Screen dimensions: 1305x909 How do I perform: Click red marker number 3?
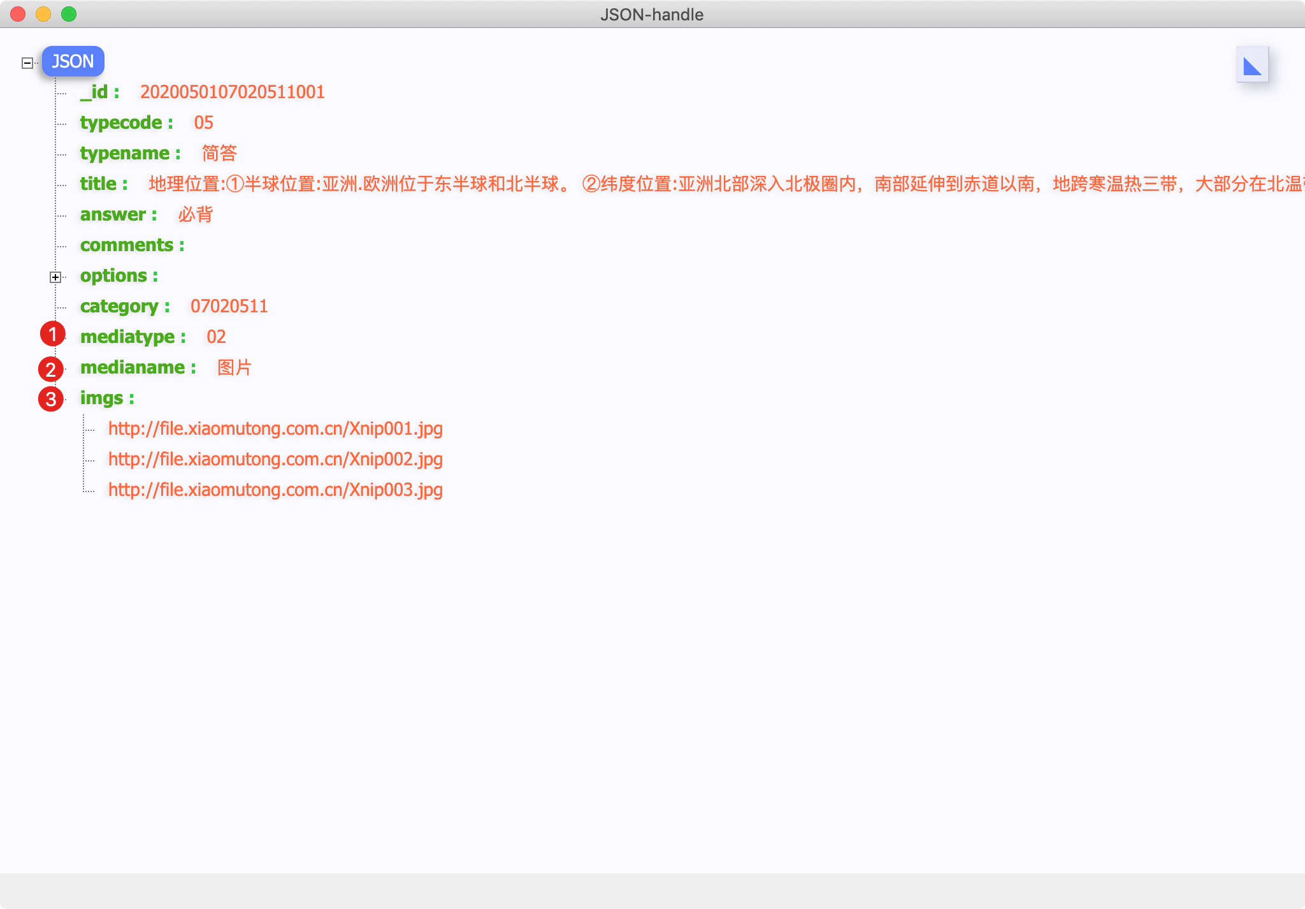click(50, 399)
